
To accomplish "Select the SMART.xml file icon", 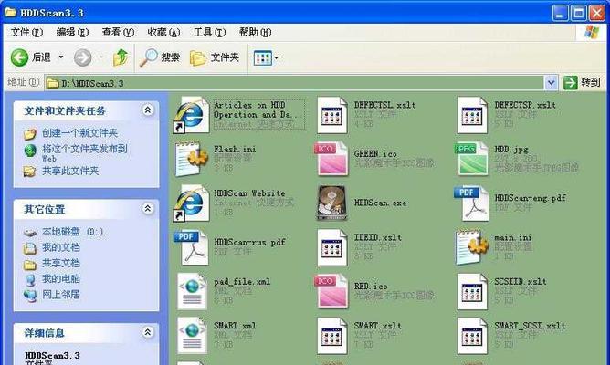I will [192, 336].
